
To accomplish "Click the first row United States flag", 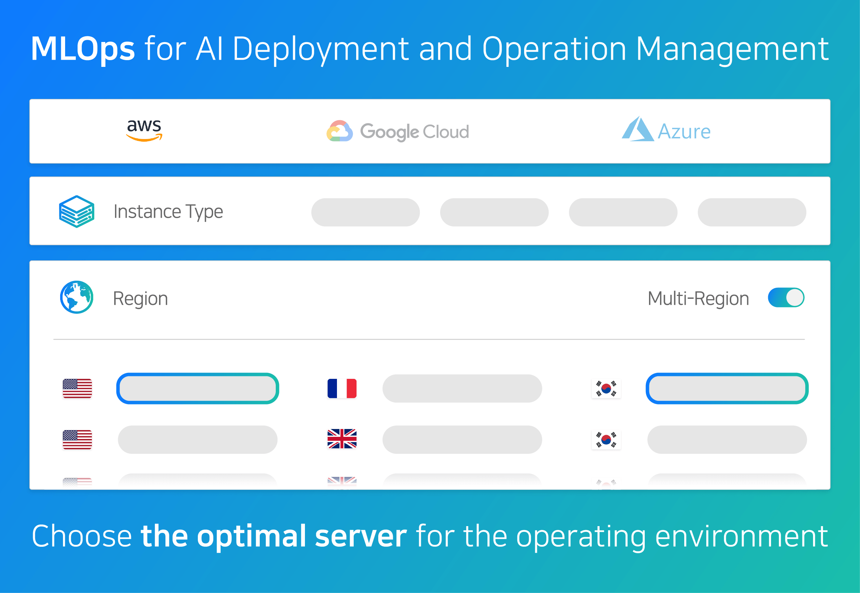I will pos(77,388).
